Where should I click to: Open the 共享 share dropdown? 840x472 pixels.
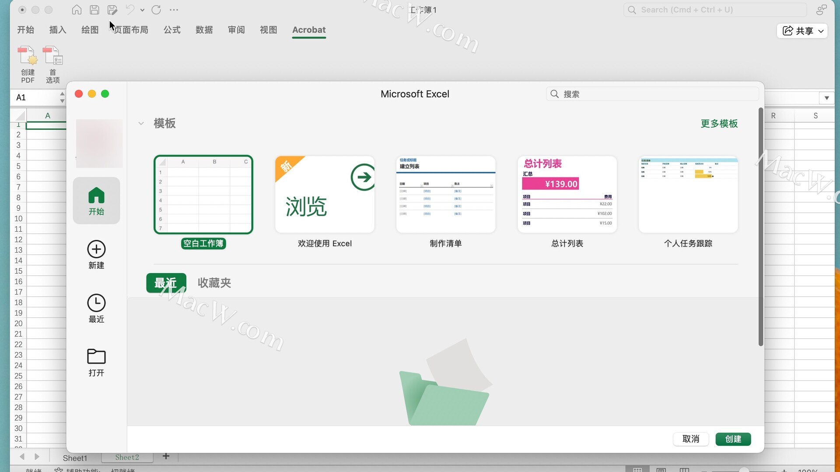[803, 31]
